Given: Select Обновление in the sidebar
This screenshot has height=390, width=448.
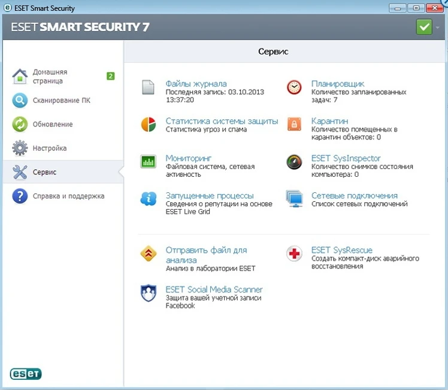Looking at the screenshot, I should coord(63,124).
